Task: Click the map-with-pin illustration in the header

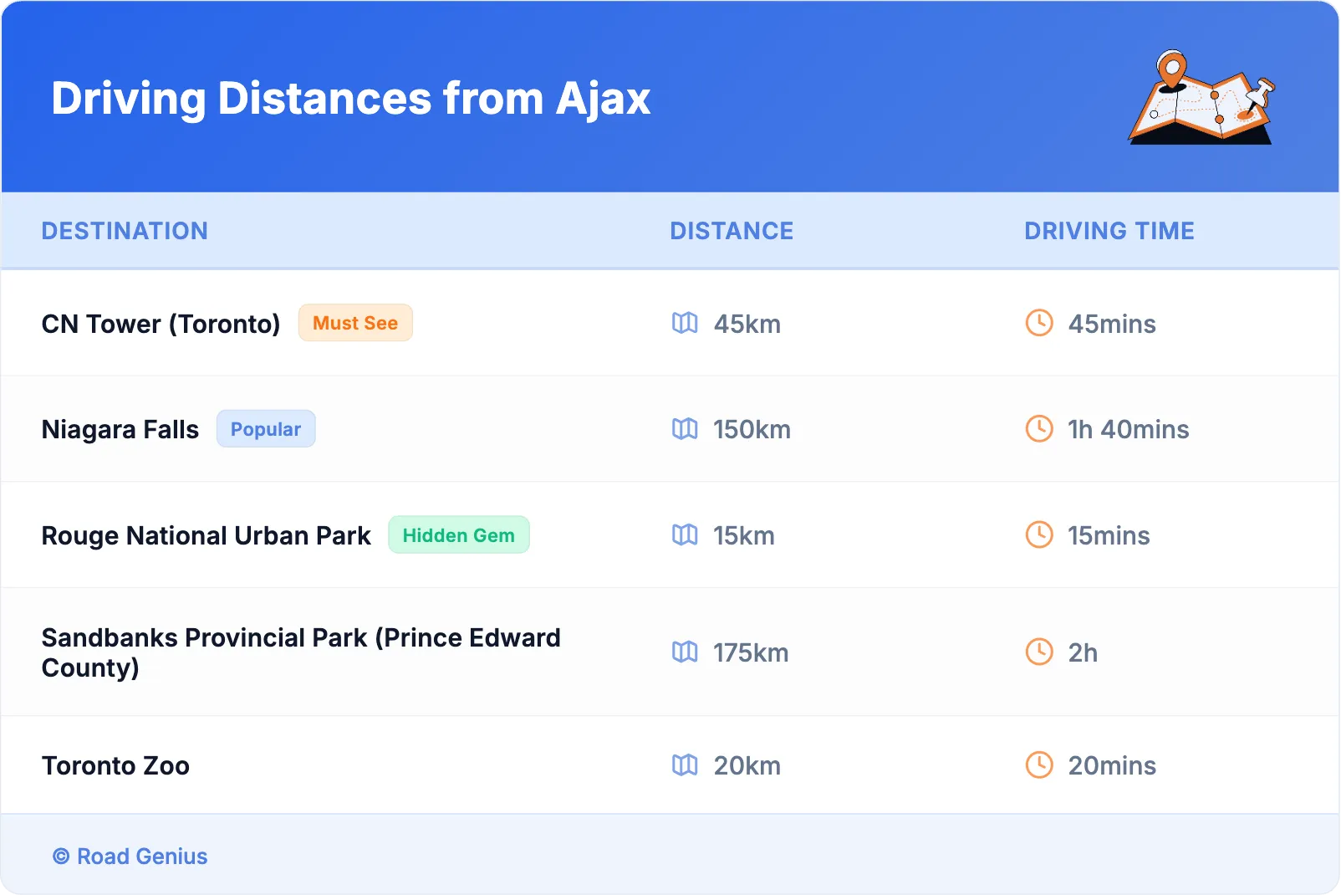Action: pos(1202,97)
